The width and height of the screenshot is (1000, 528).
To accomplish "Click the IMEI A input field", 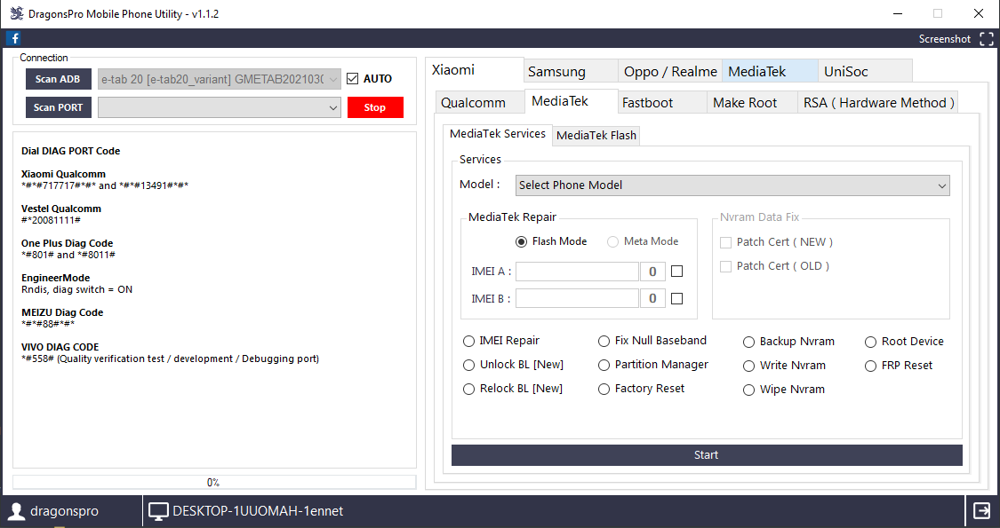I will (x=577, y=272).
